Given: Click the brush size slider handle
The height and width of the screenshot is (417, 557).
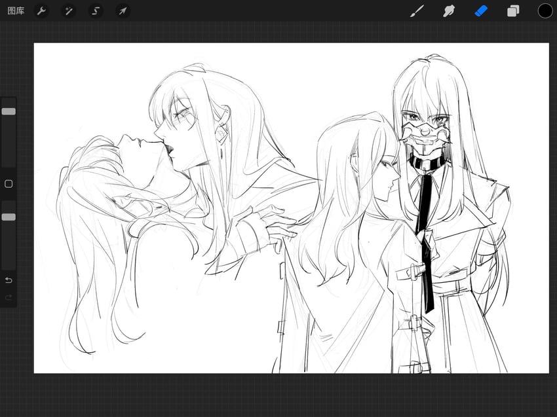Looking at the screenshot, I should [x=9, y=111].
